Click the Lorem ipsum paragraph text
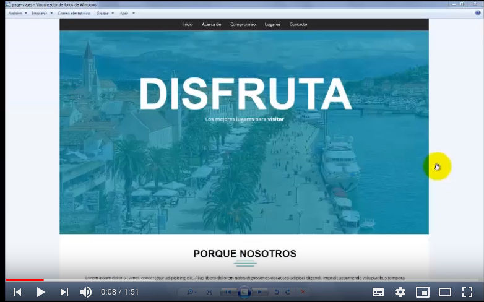This screenshot has width=484, height=302. [244, 278]
